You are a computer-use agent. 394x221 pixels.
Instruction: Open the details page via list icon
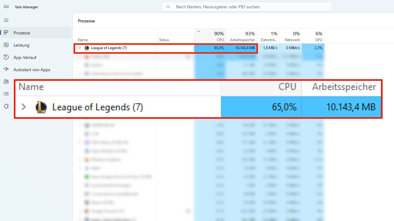(x=6, y=94)
